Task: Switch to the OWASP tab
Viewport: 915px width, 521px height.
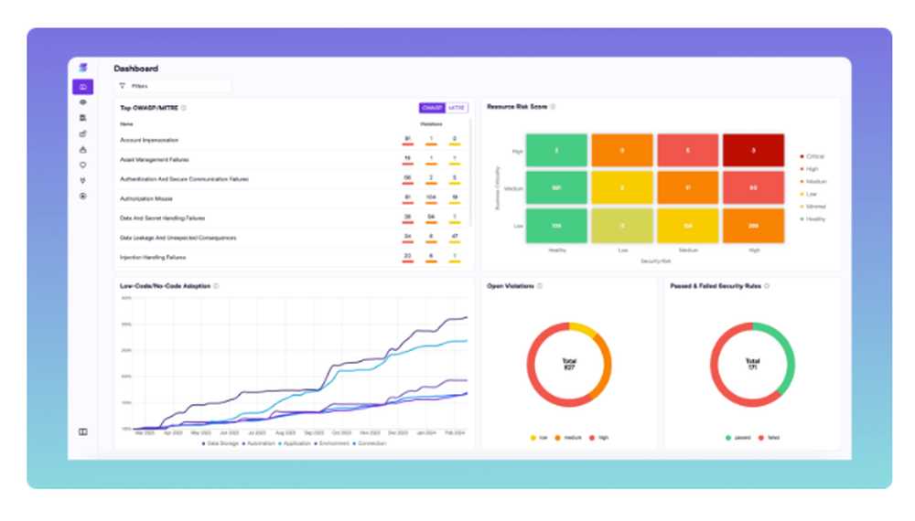Action: click(x=432, y=108)
